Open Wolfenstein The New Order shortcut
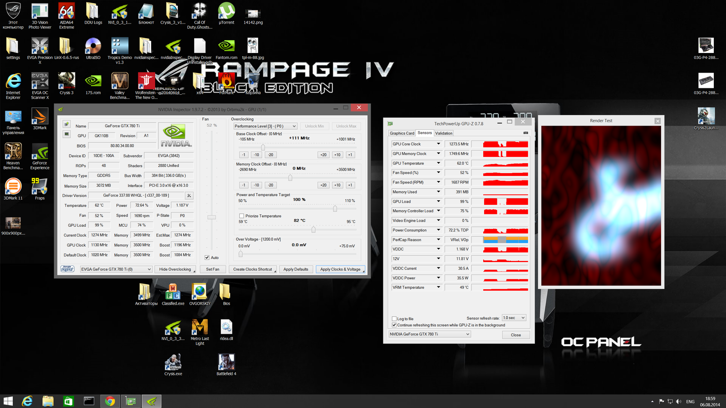Viewport: 726px width, 408px height. pos(146,86)
